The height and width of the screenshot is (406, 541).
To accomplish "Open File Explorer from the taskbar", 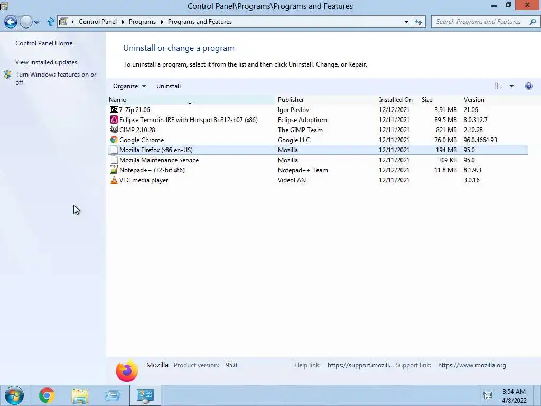I will coord(80,395).
